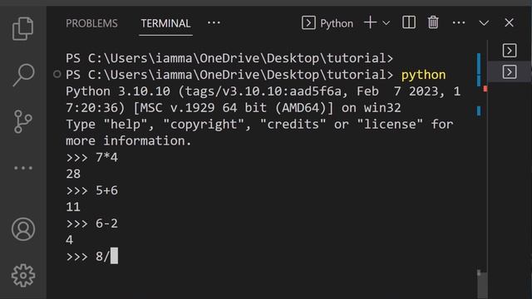Open terminal more actions ellipsis beside trash
532x299 pixels.
click(x=459, y=22)
